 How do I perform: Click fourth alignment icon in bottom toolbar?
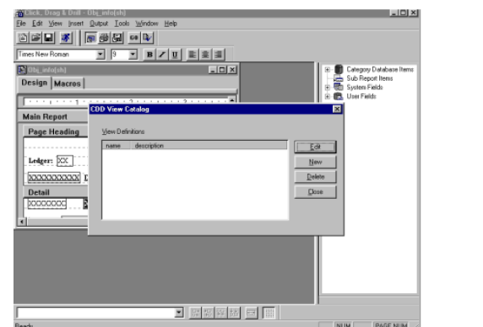click(234, 313)
